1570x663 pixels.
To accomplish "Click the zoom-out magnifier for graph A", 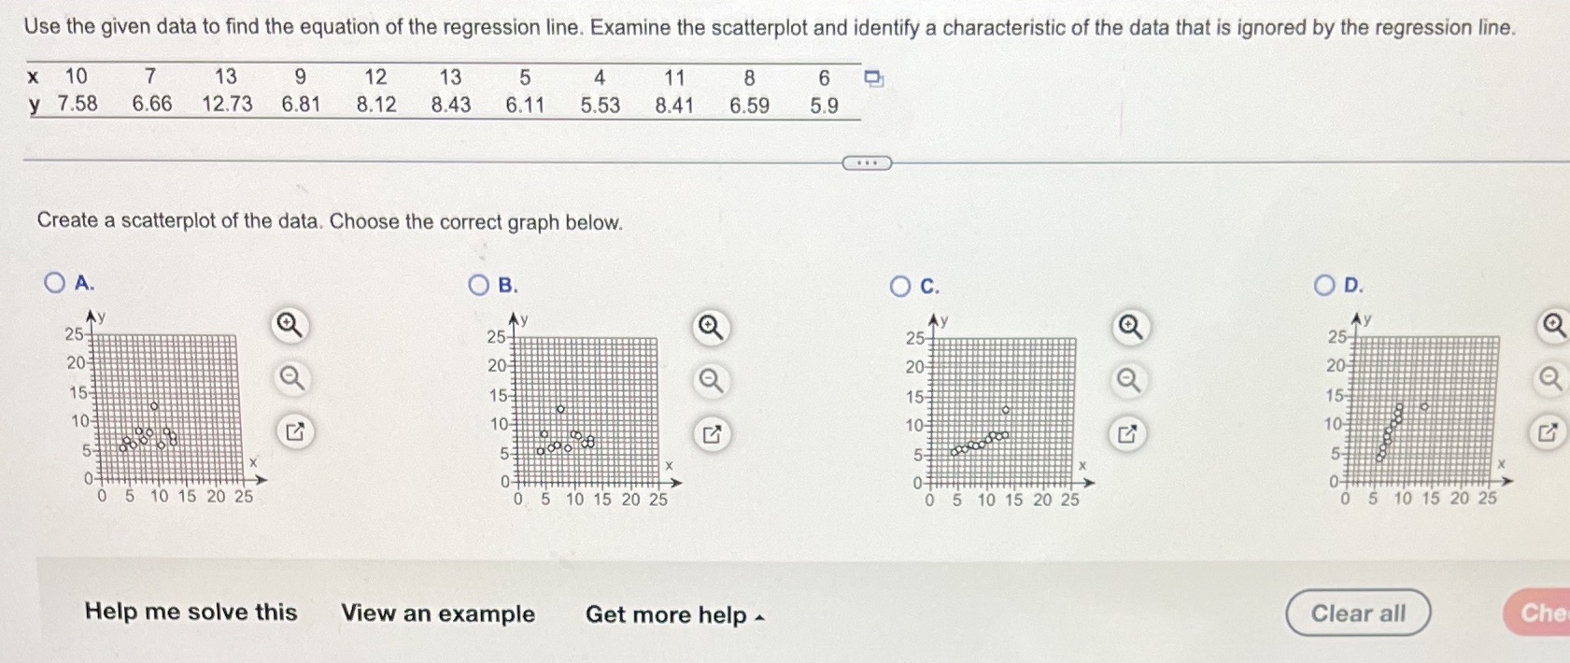I will pos(289,378).
